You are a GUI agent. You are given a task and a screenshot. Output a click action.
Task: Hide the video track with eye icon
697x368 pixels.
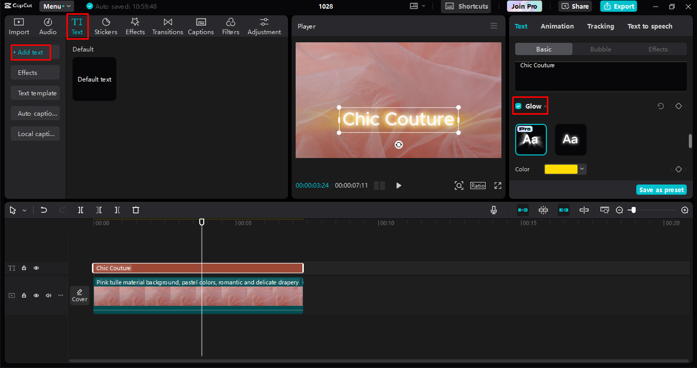pos(36,295)
